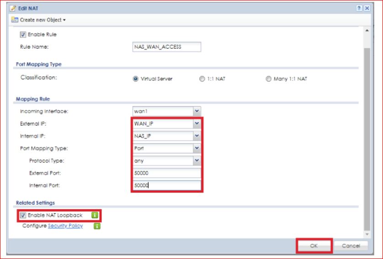Click the Related Settings section heading

pos(35,203)
